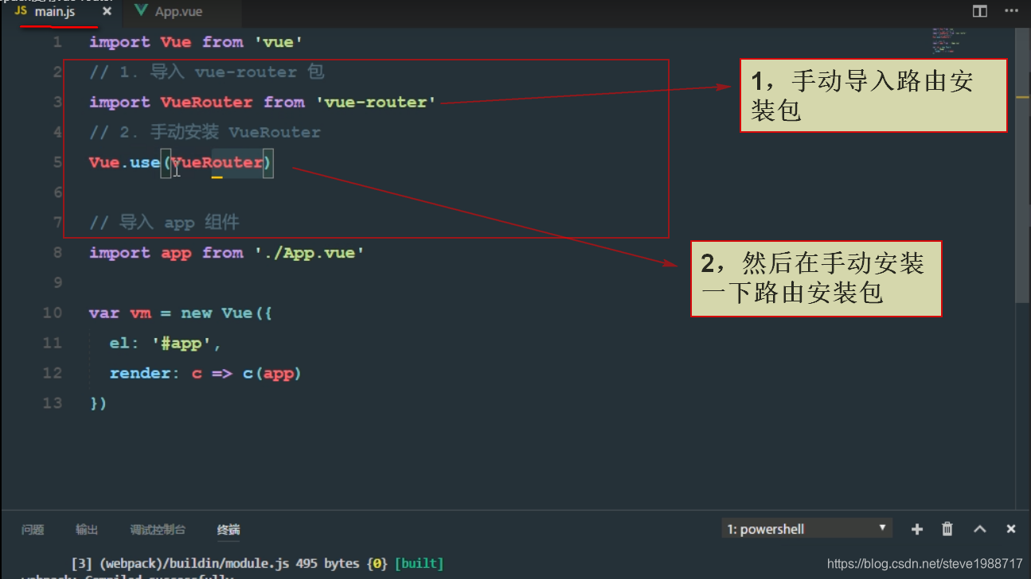1031x579 pixels.
Task: Click line number 1 in the gutter
Action: [x=57, y=42]
